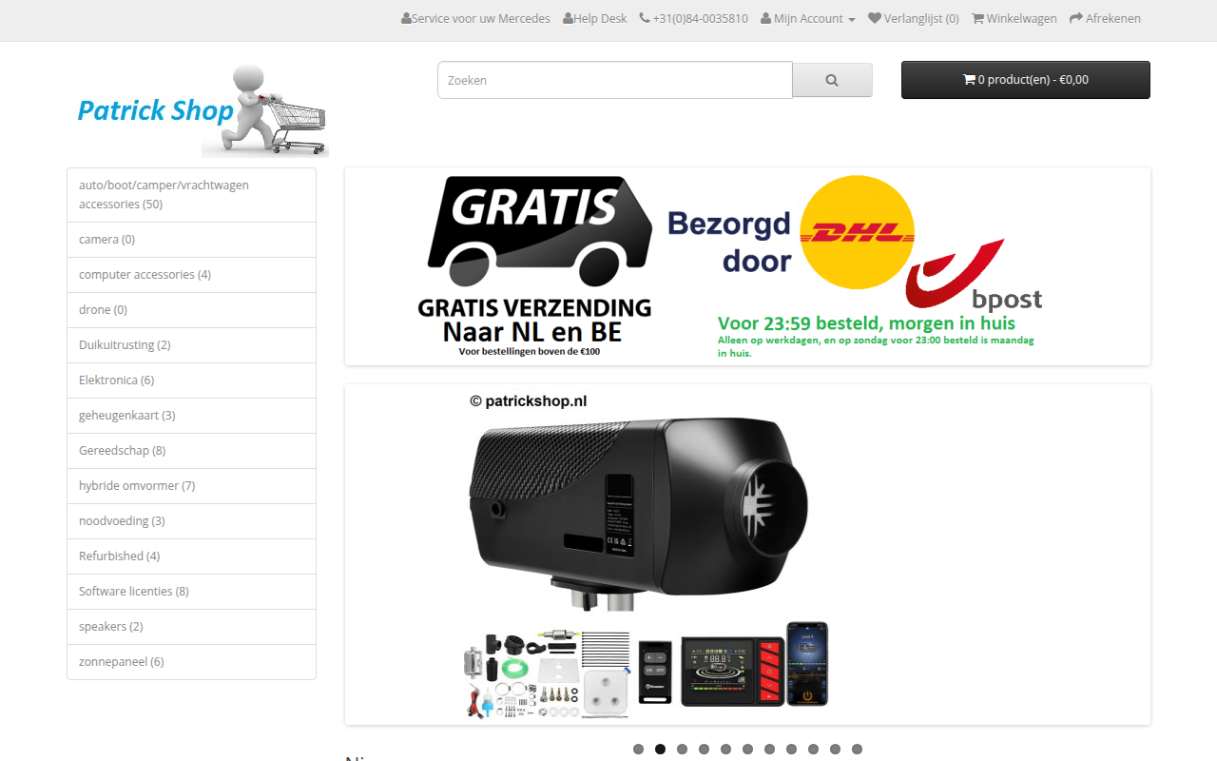The height and width of the screenshot is (761, 1217).
Task: Open Service voor uw Mercedes link
Action: tap(475, 18)
